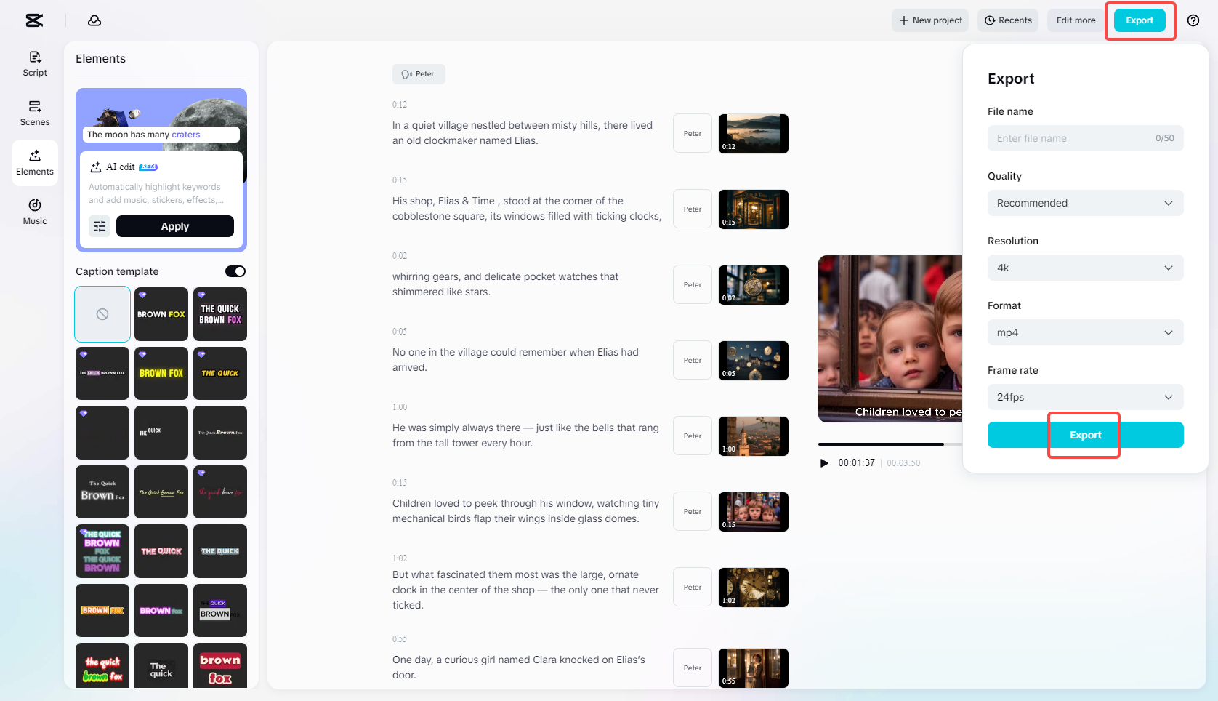Image resolution: width=1218 pixels, height=701 pixels.
Task: Click the script line about whirring gears
Action: [506, 284]
